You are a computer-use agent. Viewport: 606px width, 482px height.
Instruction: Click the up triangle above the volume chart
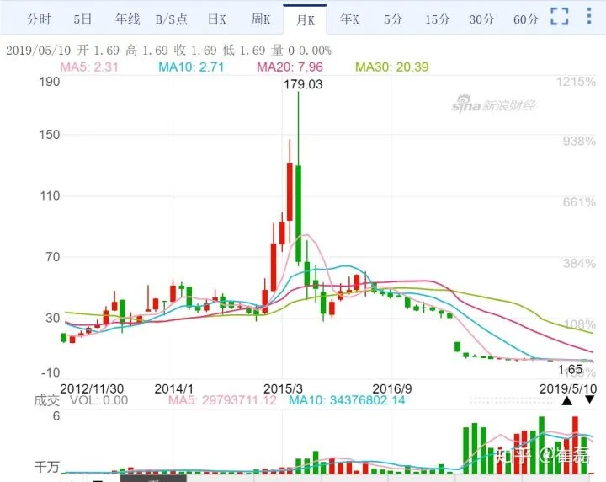pyautogui.click(x=566, y=400)
